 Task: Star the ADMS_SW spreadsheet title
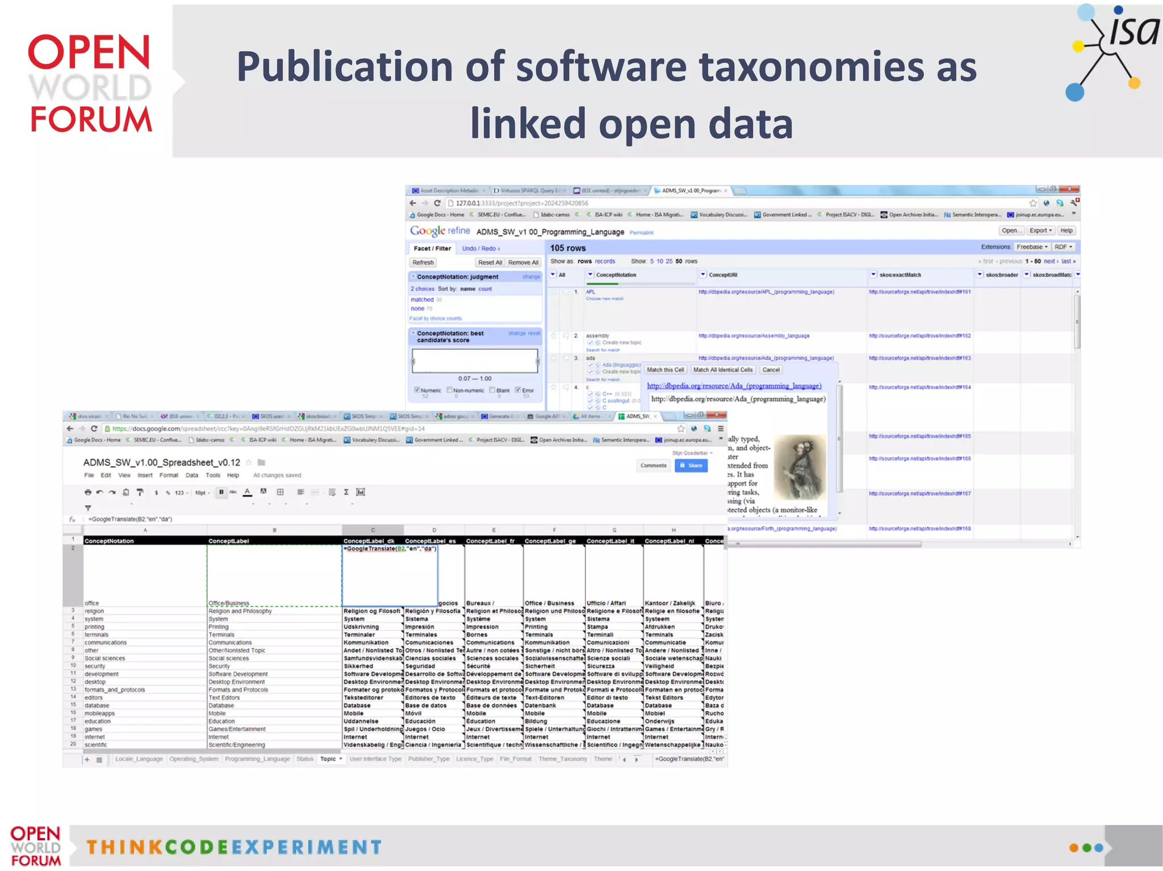coord(249,462)
